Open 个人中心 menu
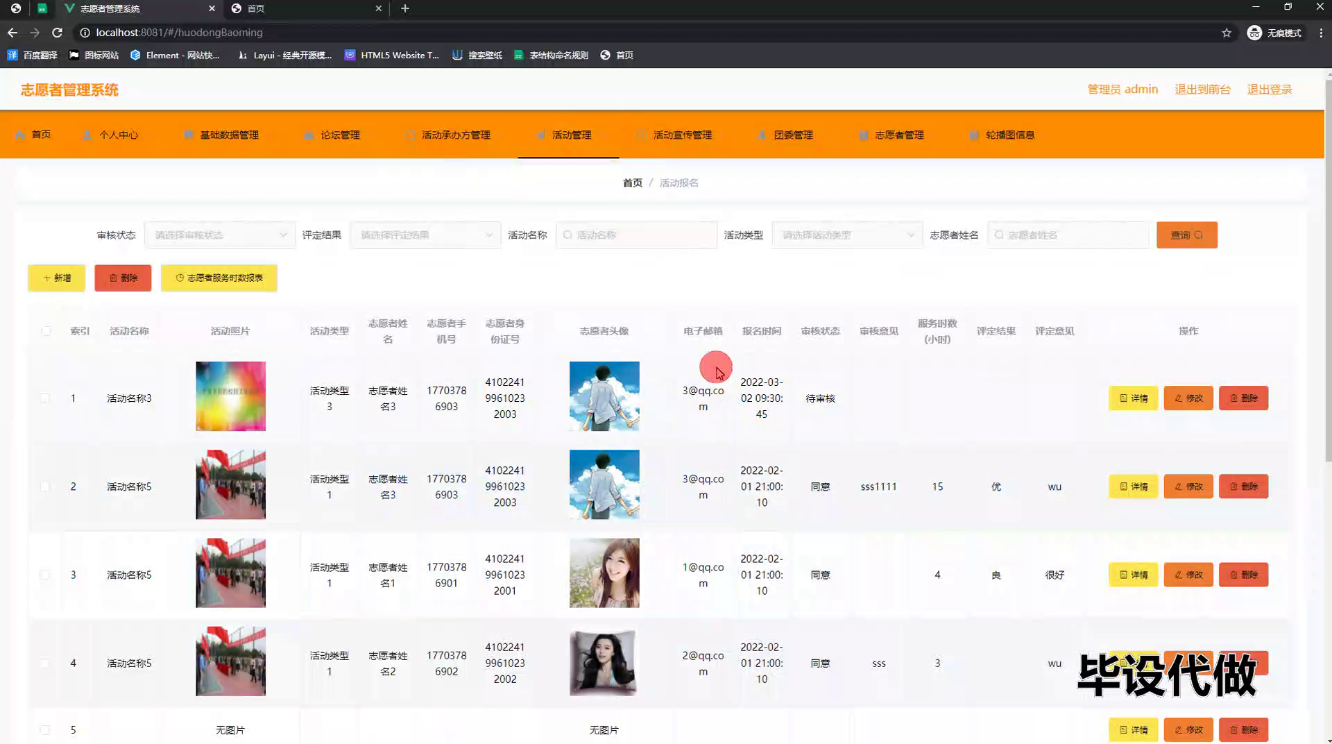Viewport: 1332px width, 744px height. [110, 135]
